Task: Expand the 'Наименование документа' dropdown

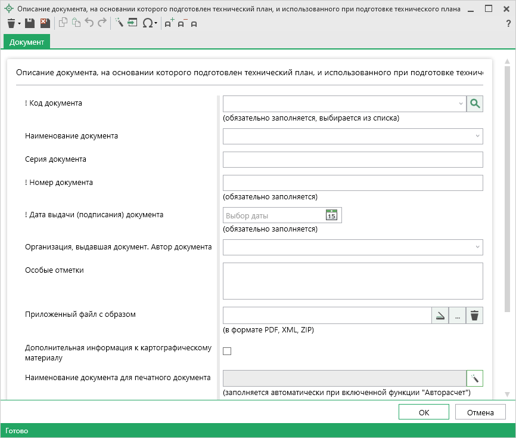Action: pyautogui.click(x=477, y=137)
